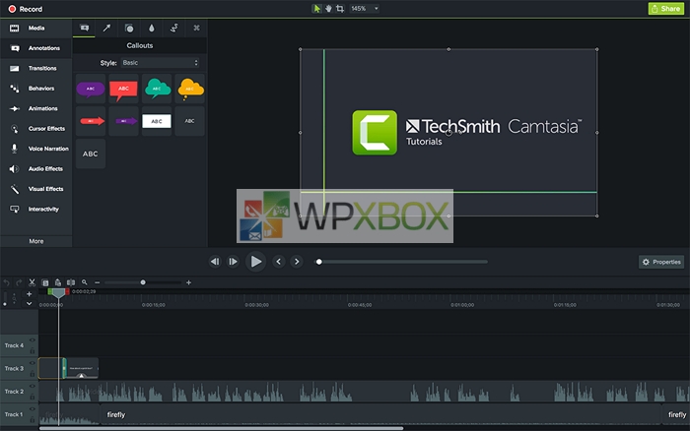The image size is (690, 431).
Task: Choose the red speech bubble callout
Action: pos(123,89)
